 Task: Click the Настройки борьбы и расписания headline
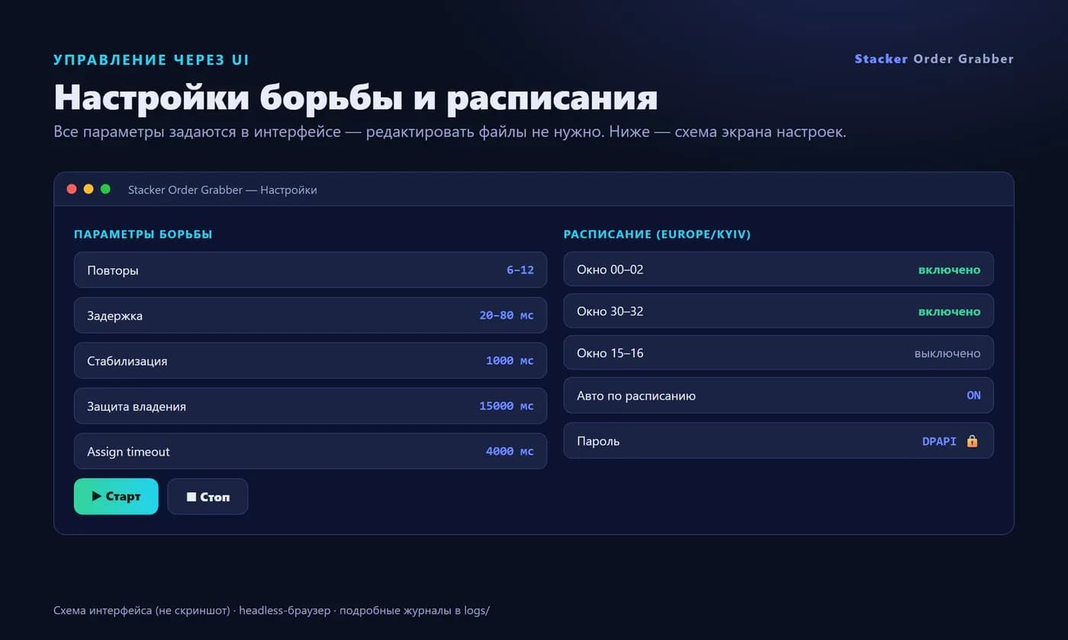tap(355, 98)
